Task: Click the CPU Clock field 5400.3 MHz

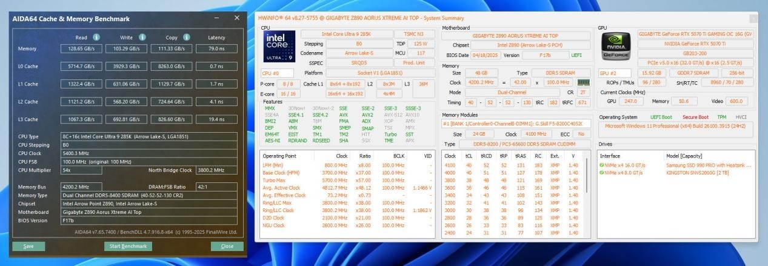Action: [149, 154]
